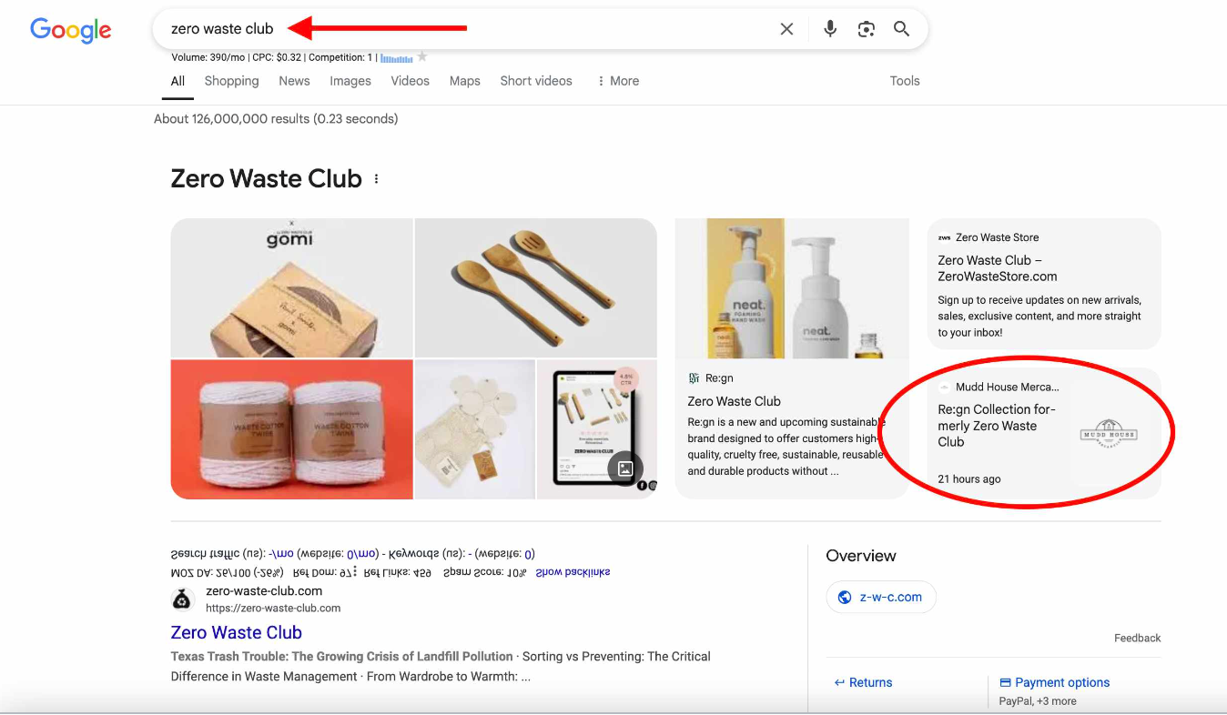Open the Texas Trash Trouble sitelink text
Image resolution: width=1227 pixels, height=715 pixels.
pyautogui.click(x=342, y=656)
